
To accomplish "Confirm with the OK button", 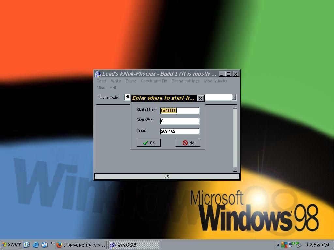I will click(x=149, y=143).
